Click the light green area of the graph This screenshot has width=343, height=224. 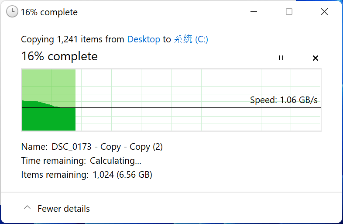point(48,84)
